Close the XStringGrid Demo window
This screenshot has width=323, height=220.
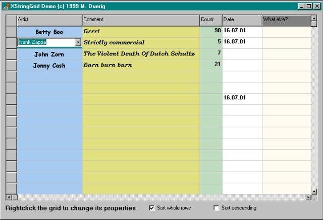317,6
